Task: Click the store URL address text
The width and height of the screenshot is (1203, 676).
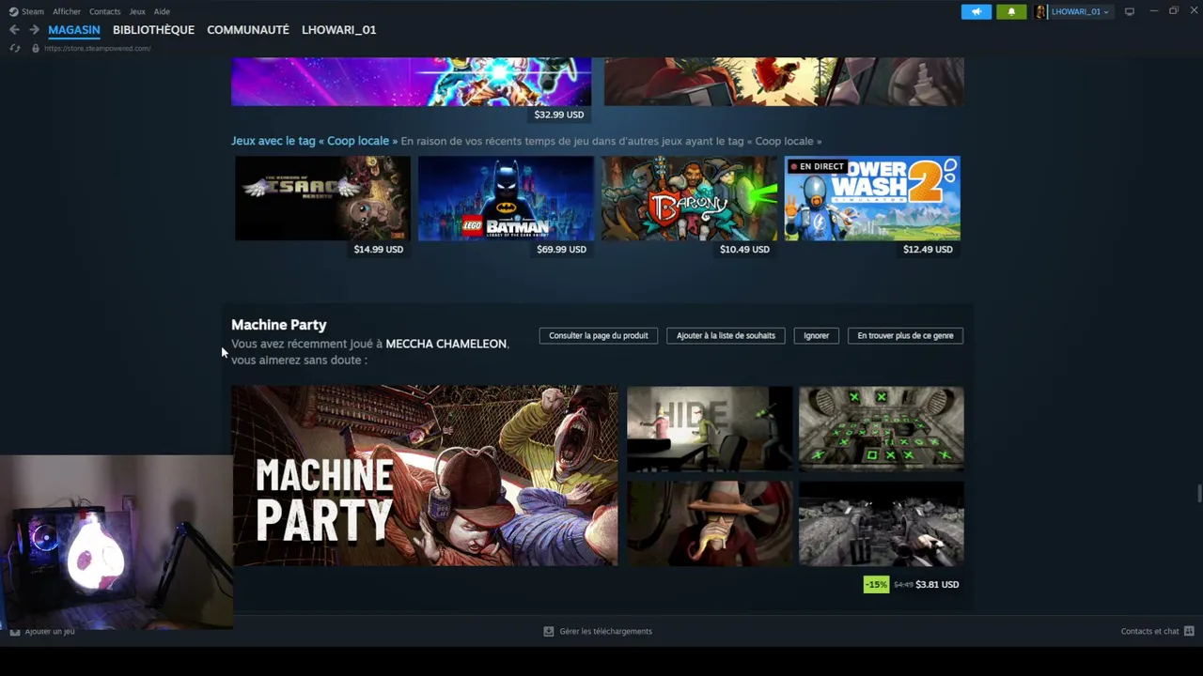Action: coord(98,48)
